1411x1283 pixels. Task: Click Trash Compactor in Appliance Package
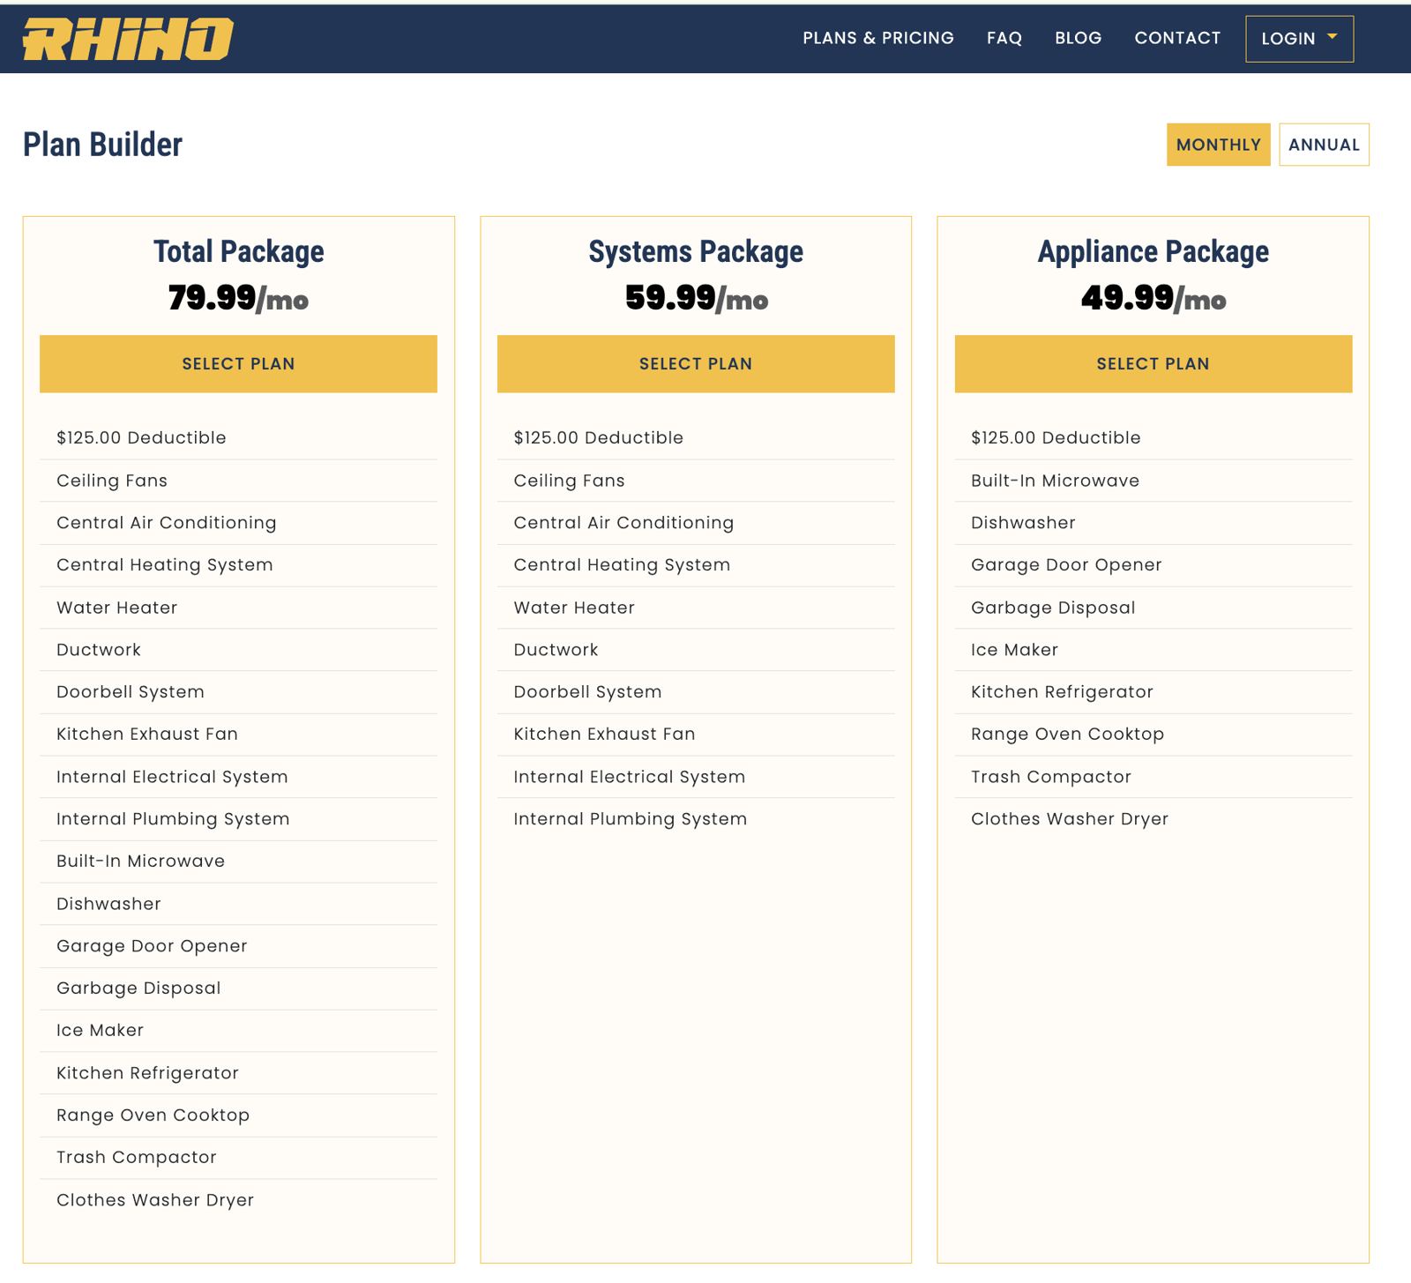(x=1153, y=777)
